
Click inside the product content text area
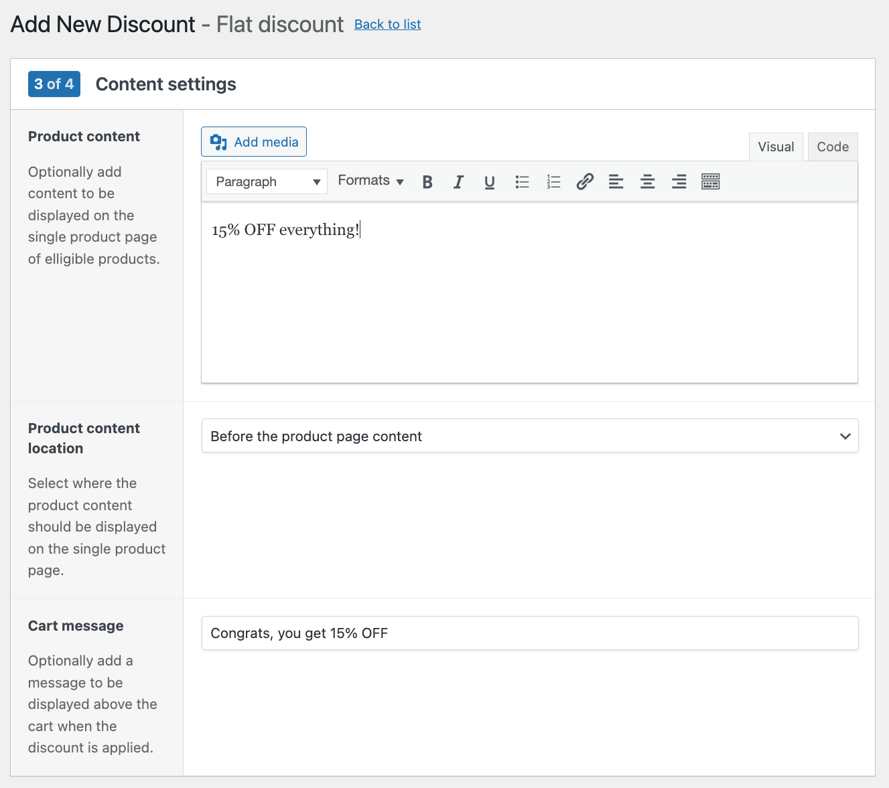(529, 301)
